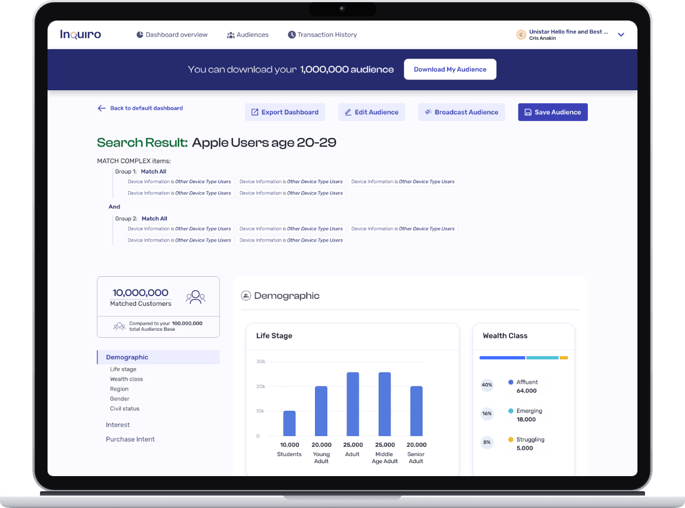The height and width of the screenshot is (508, 685).
Task: Click the Dashboard overview pie icon
Action: pos(140,35)
